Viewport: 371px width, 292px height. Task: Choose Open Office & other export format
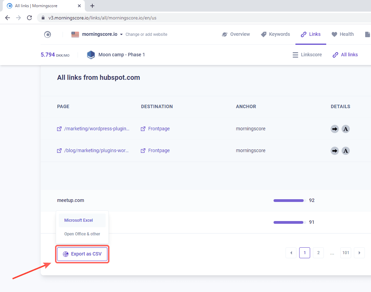82,234
